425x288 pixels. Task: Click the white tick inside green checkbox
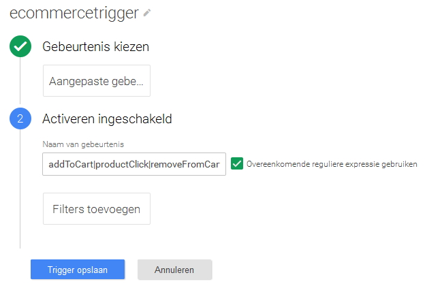coord(237,163)
